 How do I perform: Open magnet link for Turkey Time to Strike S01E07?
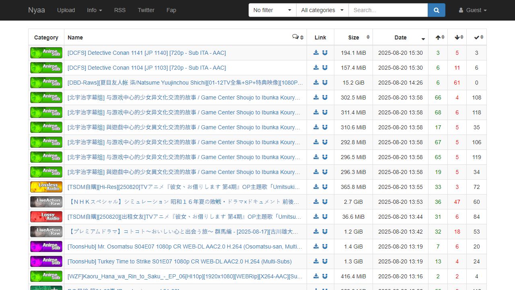[325, 261]
